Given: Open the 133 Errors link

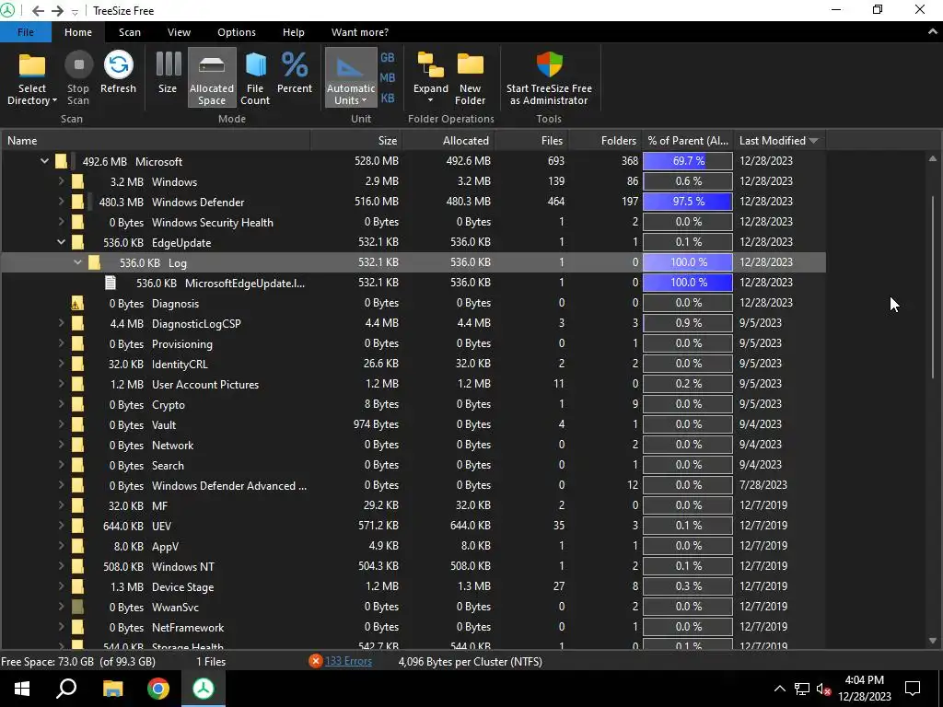Looking at the screenshot, I should coord(348,661).
